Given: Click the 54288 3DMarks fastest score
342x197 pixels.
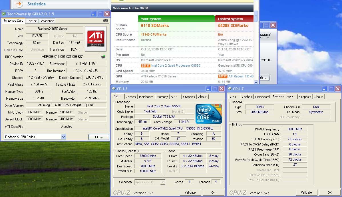Looking at the screenshot, I should coord(233,26).
